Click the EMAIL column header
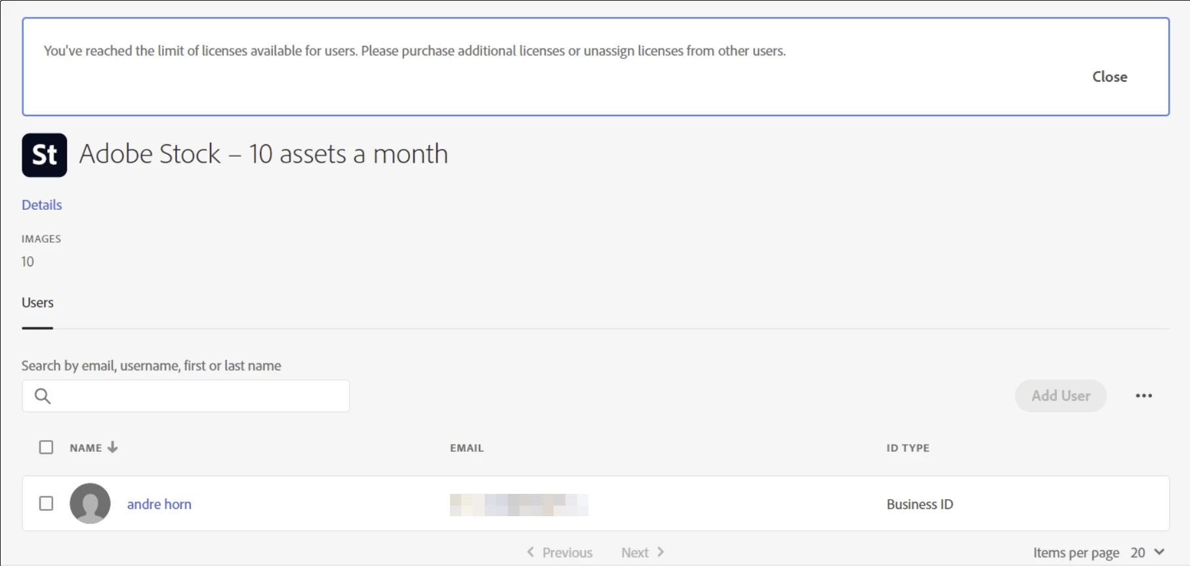 pyautogui.click(x=466, y=448)
